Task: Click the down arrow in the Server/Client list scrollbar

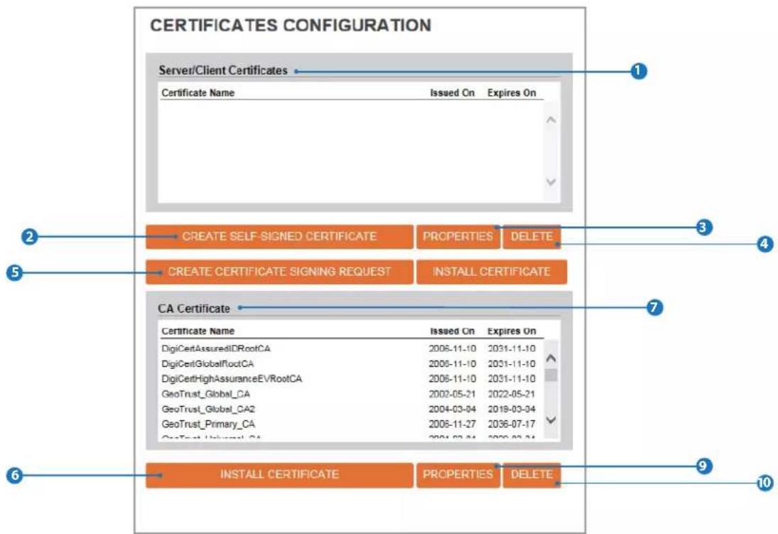Action: point(551,182)
